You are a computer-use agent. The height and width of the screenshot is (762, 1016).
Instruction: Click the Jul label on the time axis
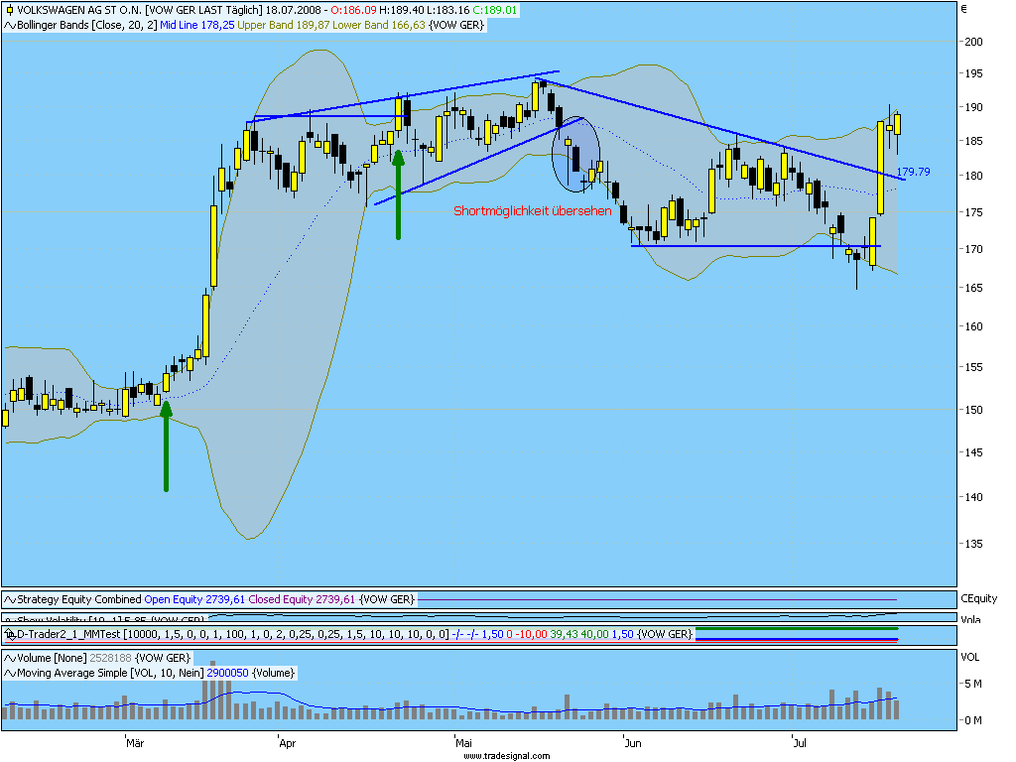[x=801, y=743]
